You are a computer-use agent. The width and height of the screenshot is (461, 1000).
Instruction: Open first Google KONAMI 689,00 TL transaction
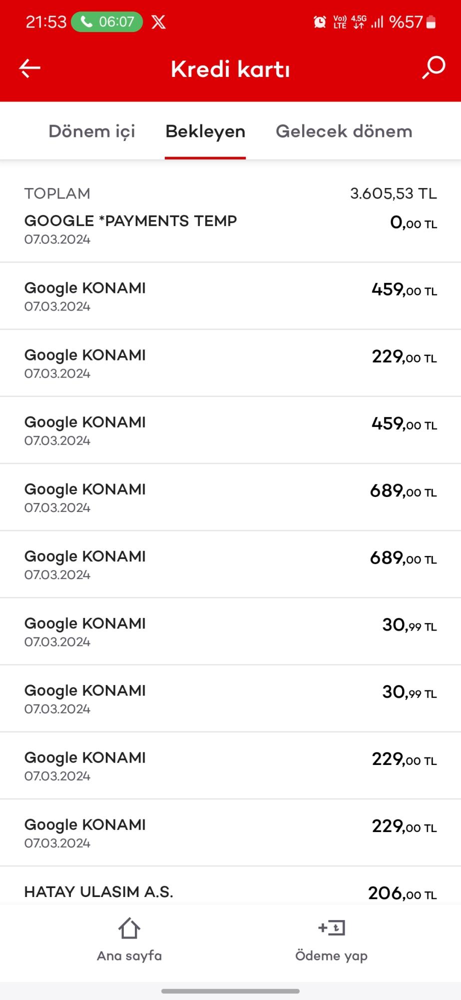(230, 497)
